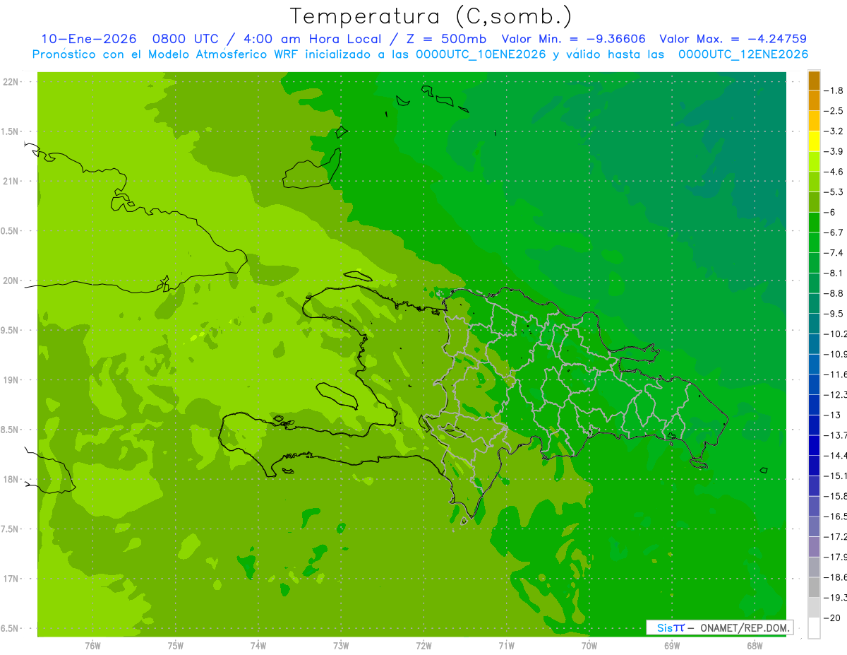Image resolution: width=847 pixels, height=655 pixels.
Task: Select valid-until stamp "0000UTC_12ENE2026"
Action: pyautogui.click(x=743, y=54)
